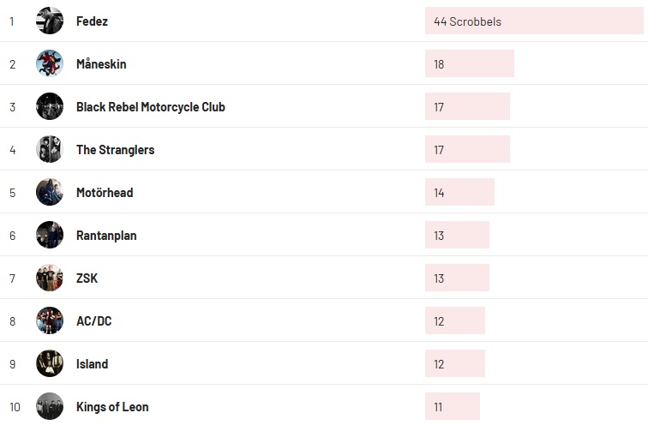Visit The Stranglers artist page

point(115,150)
